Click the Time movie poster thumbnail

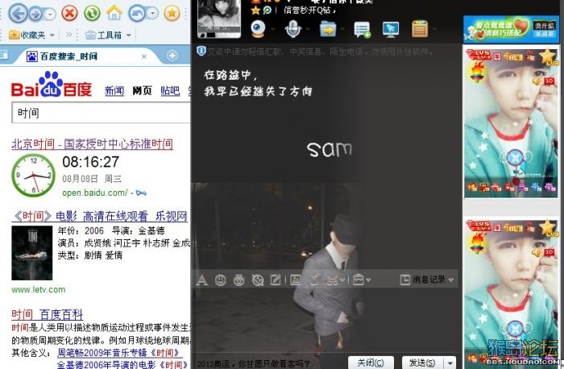pos(32,253)
